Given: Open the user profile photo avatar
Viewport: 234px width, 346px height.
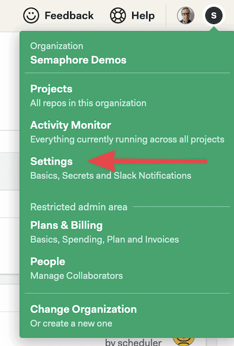Looking at the screenshot, I should point(185,15).
